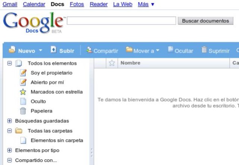The width and height of the screenshot is (239, 165).
Task: Click the dotted page icon beside Oculto
Action: 23,102
